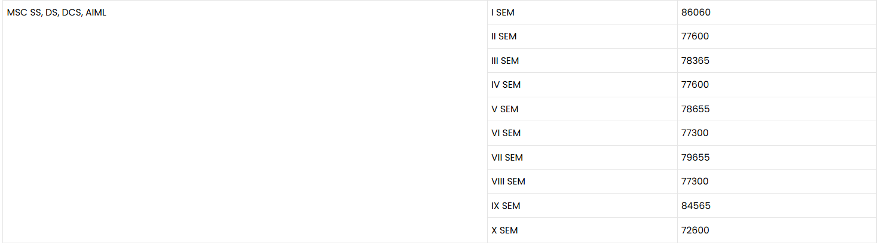
Task: Select the 77300 value in VI SEM row
Action: 695,133
